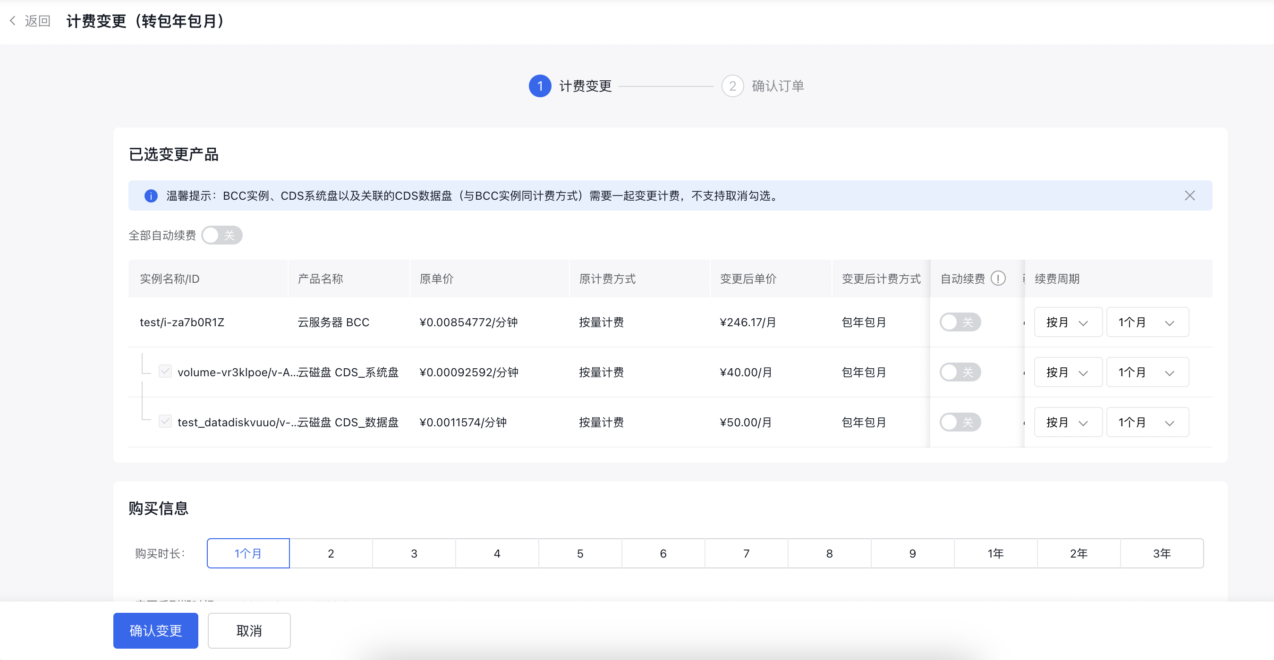The height and width of the screenshot is (660, 1274).
Task: Toggle auto-renew for test/i-za7b0R1Z row
Action: coord(960,322)
